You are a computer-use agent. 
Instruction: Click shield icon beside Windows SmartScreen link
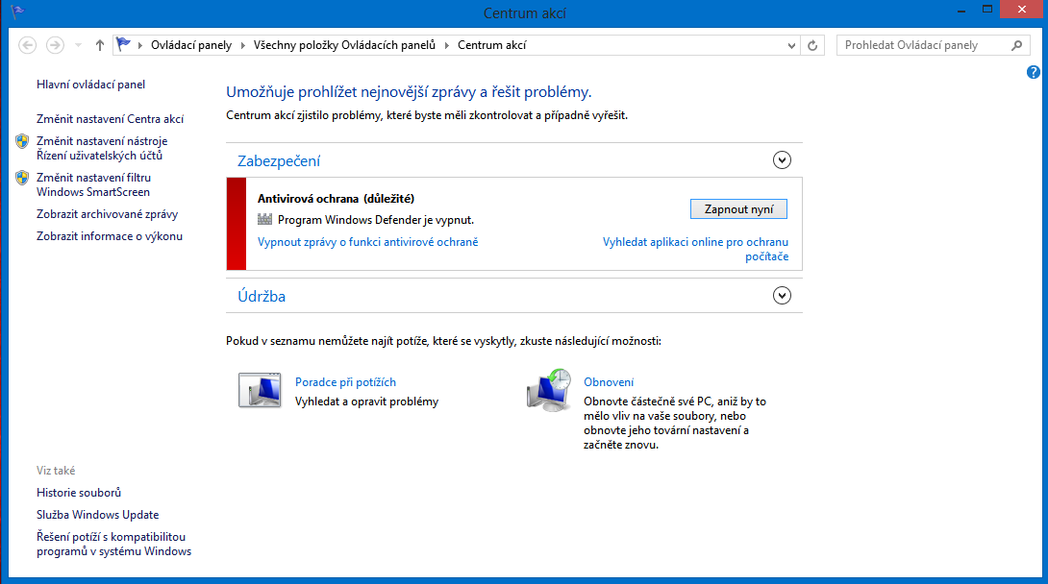(x=22, y=178)
